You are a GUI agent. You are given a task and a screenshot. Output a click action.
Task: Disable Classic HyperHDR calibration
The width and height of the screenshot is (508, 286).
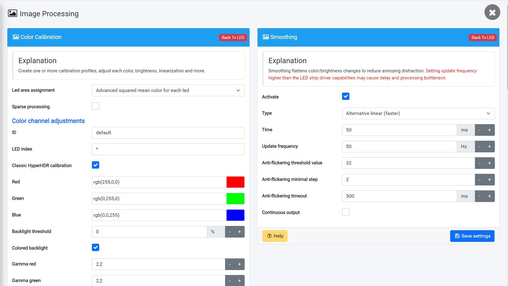click(x=96, y=165)
